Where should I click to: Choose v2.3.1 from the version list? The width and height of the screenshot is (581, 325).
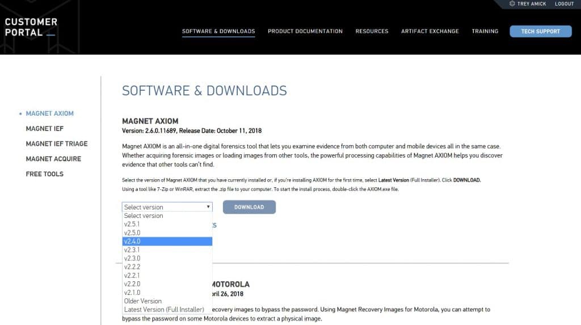click(x=167, y=250)
